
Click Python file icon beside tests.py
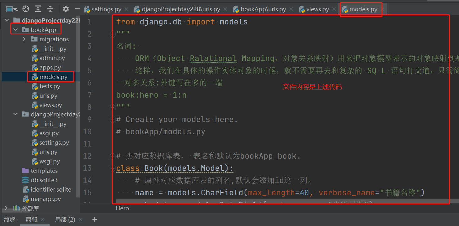[x=35, y=86]
